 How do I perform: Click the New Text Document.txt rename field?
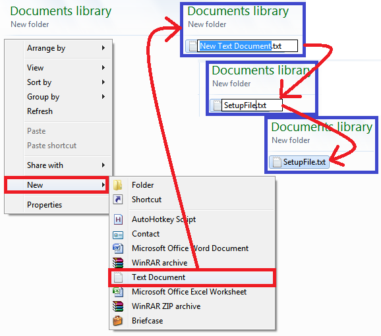pos(247,46)
